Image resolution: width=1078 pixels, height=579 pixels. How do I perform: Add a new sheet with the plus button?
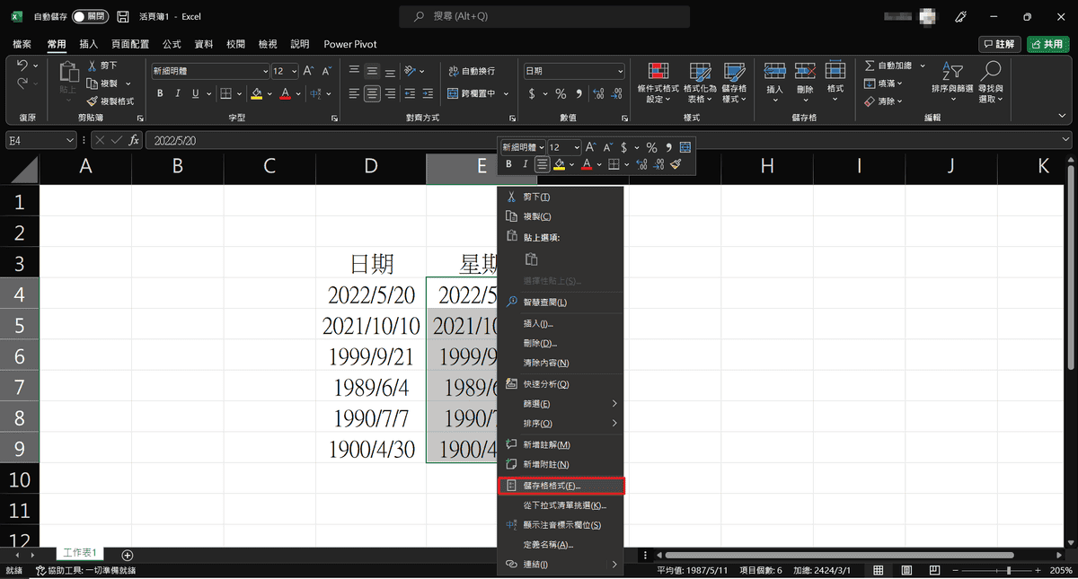(x=128, y=556)
